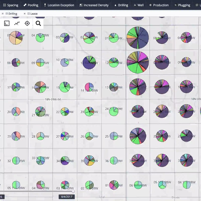Open the Pooling menu
This screenshot has width=201, height=201.
[31, 5]
